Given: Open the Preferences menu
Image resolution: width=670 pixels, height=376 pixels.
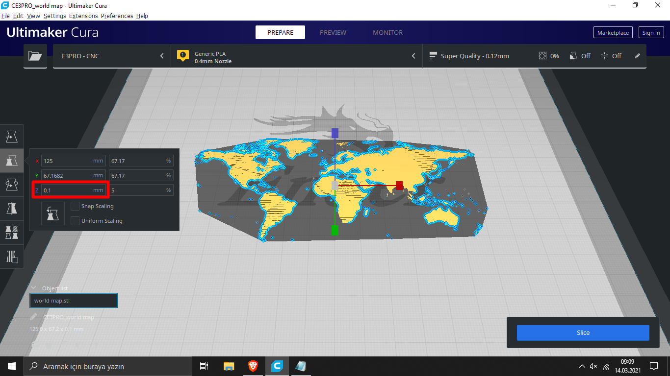Looking at the screenshot, I should [117, 16].
